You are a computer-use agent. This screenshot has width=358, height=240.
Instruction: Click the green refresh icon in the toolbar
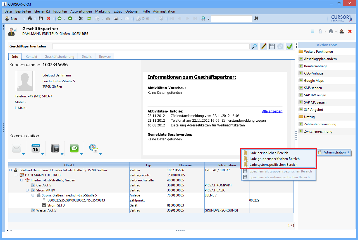tap(89, 19)
